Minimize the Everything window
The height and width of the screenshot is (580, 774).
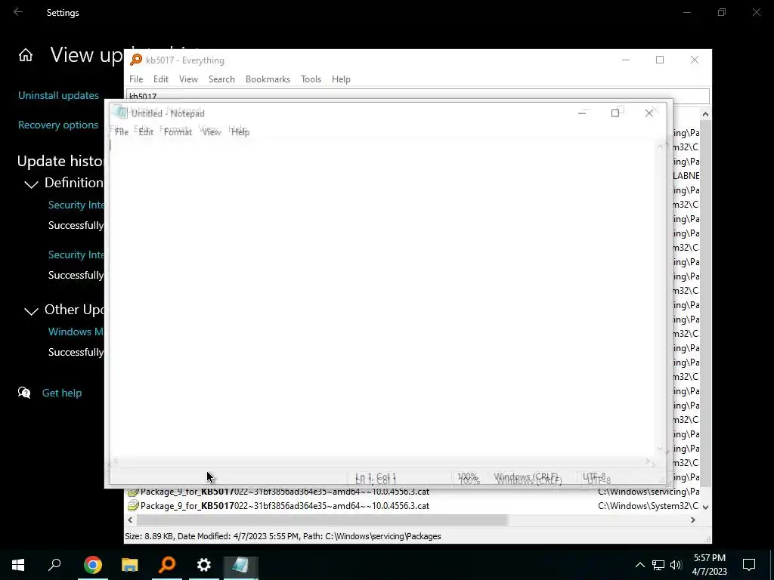[625, 60]
